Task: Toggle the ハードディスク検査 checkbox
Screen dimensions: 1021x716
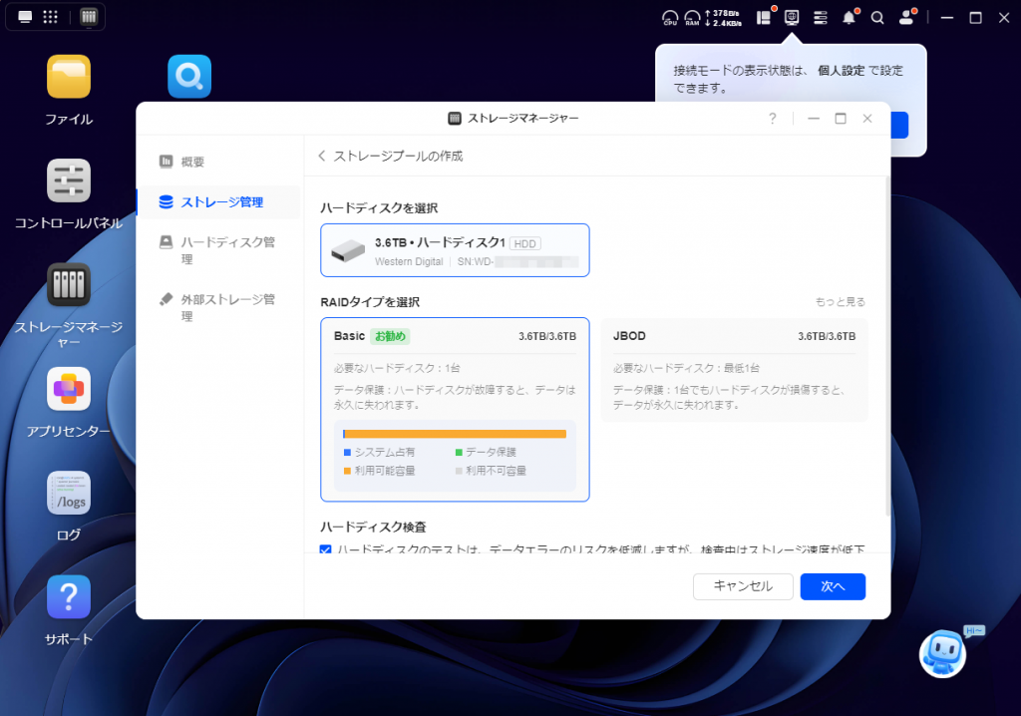Action: tap(326, 550)
